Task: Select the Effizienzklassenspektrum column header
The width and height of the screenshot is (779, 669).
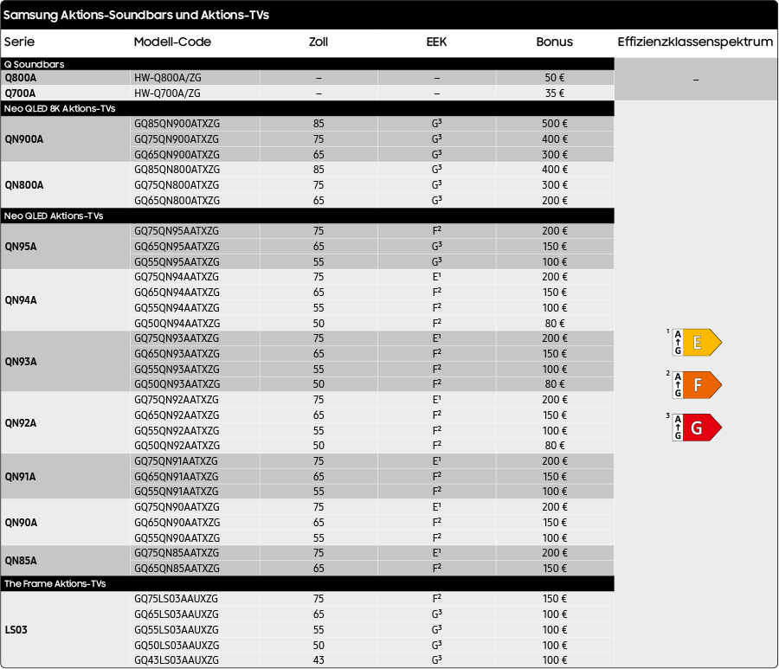Action: click(x=695, y=42)
